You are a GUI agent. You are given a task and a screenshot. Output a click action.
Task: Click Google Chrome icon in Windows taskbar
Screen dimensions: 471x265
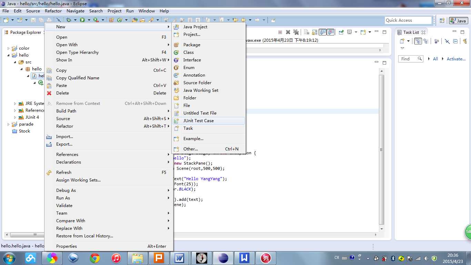[95, 258]
